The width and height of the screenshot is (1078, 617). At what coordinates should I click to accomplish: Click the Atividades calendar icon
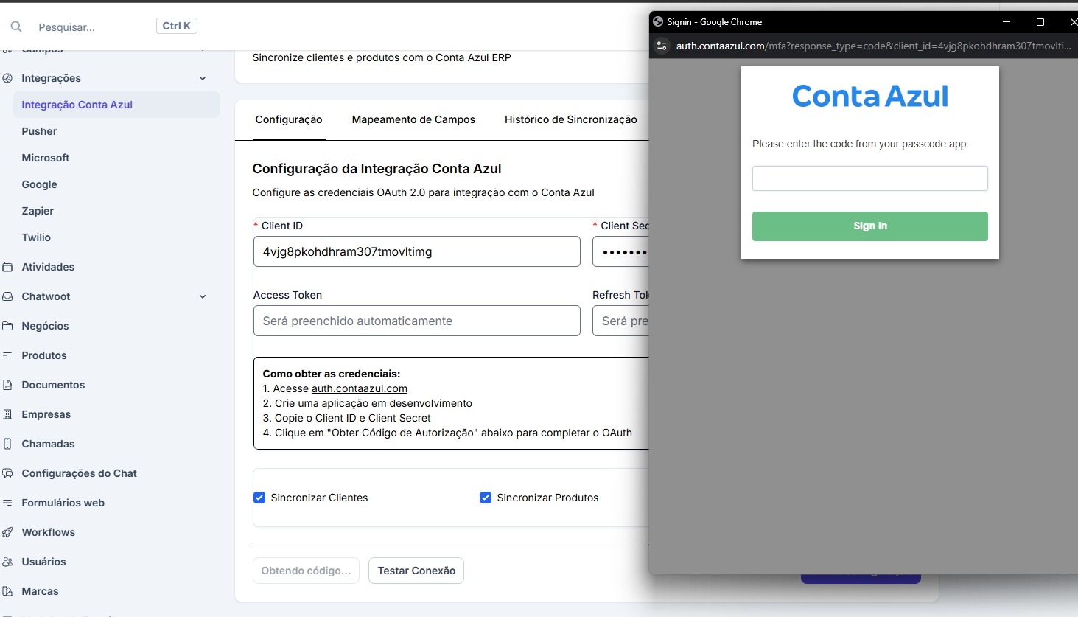tap(7, 267)
